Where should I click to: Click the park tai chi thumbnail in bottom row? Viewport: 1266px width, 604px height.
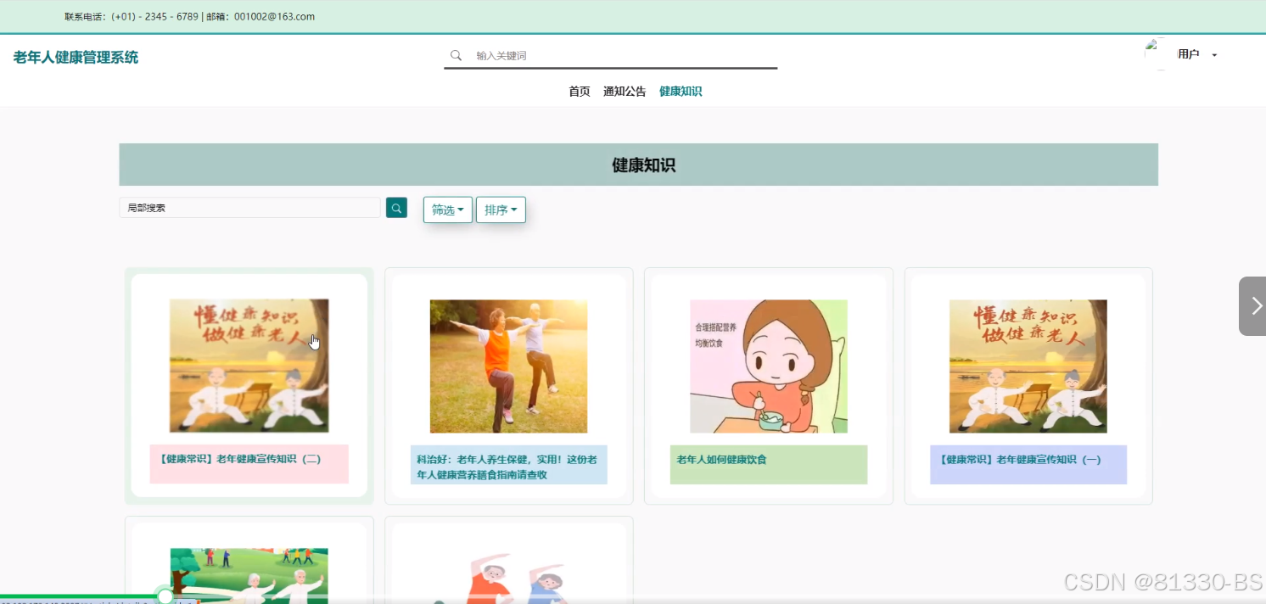[x=249, y=576]
